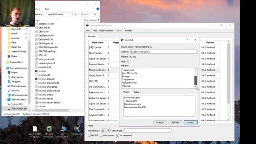The image size is (256, 144).
Task: Open the Explorer help icon
Action: click(98, 9)
